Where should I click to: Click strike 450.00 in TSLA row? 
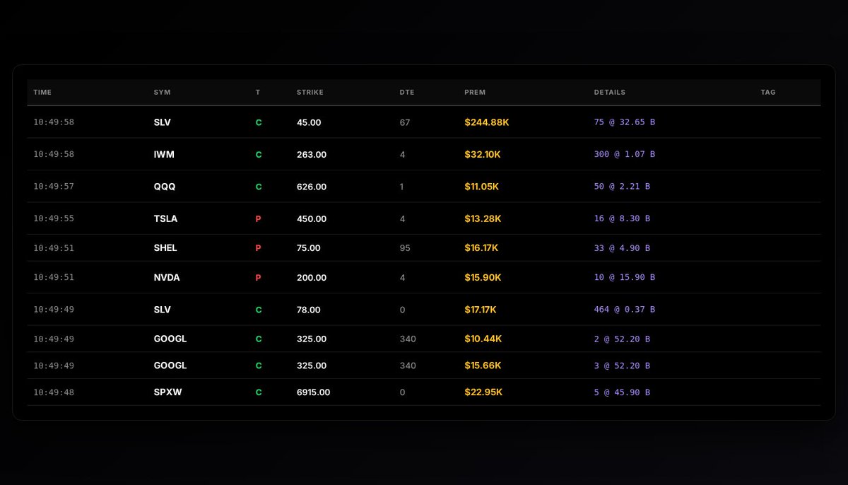pos(312,219)
